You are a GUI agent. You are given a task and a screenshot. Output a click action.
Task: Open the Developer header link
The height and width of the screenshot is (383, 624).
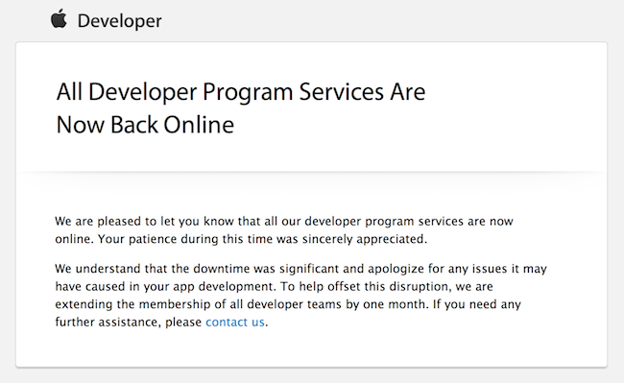pyautogui.click(x=119, y=21)
